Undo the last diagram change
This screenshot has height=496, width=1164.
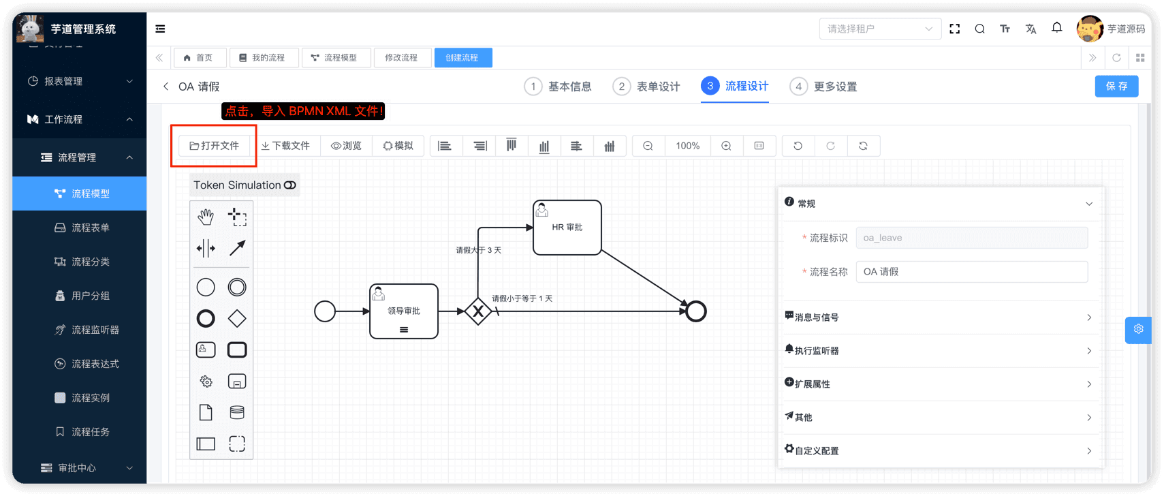point(798,146)
